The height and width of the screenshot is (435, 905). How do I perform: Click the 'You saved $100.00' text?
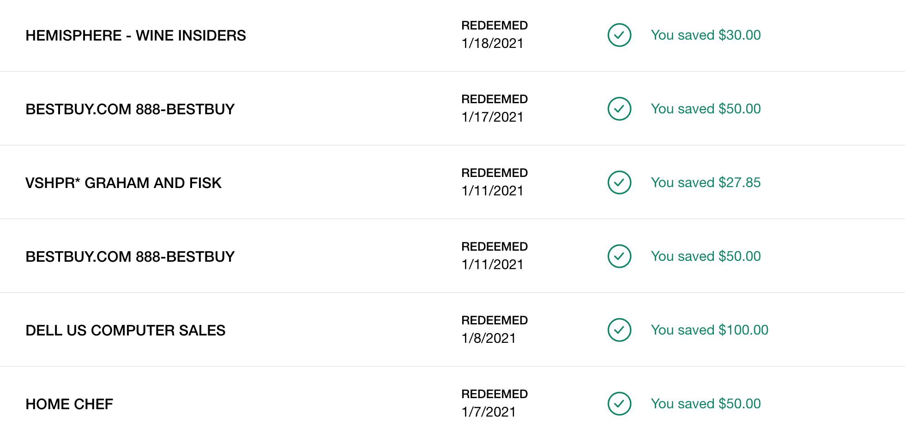coord(709,330)
